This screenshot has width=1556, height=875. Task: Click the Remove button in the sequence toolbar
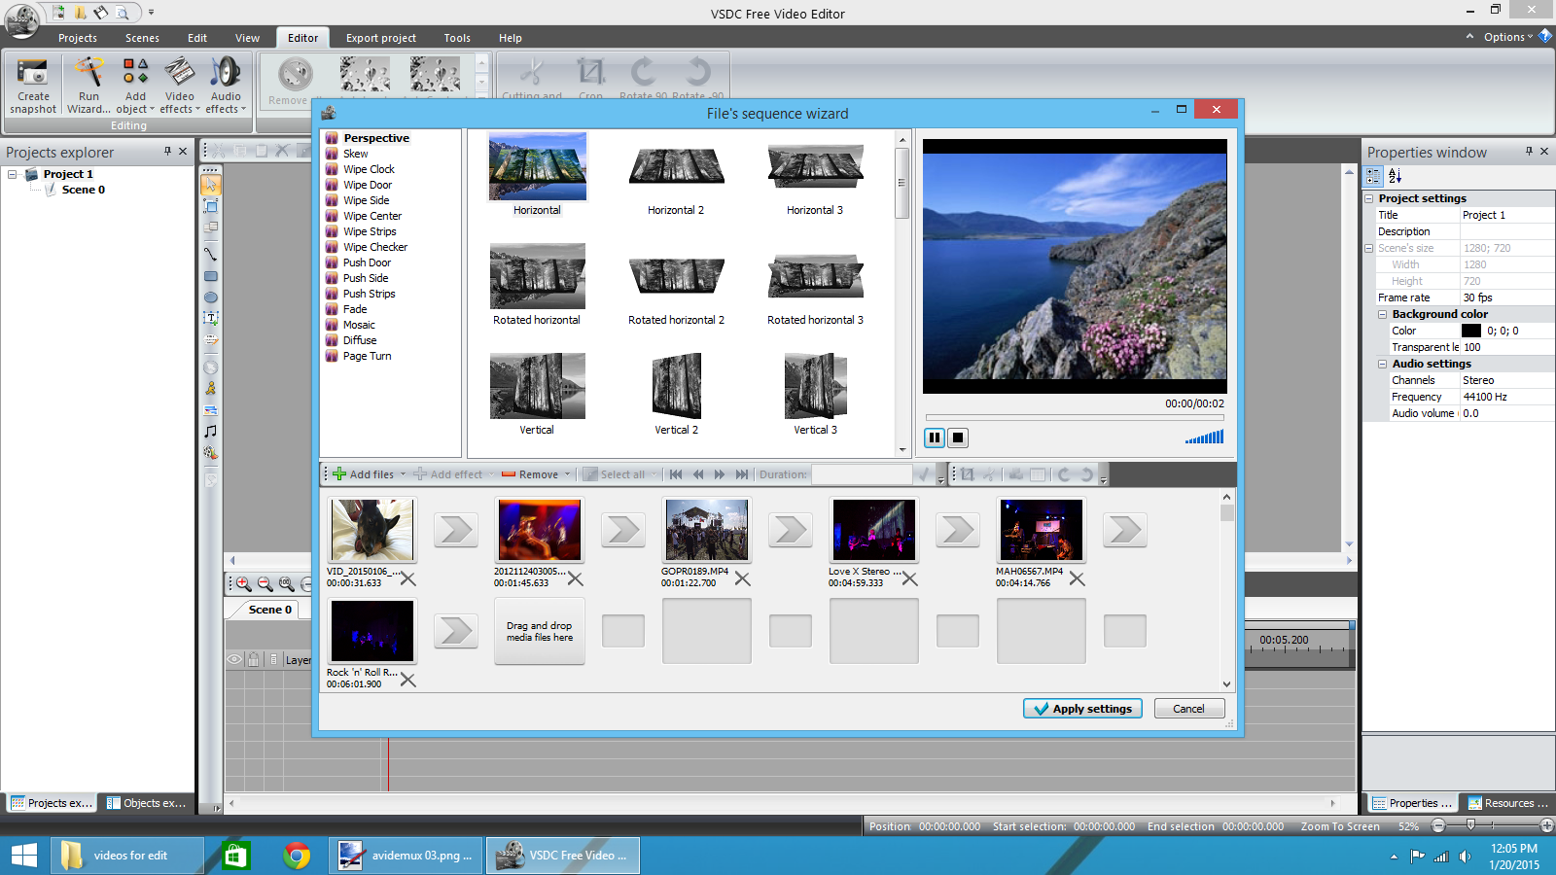click(530, 474)
